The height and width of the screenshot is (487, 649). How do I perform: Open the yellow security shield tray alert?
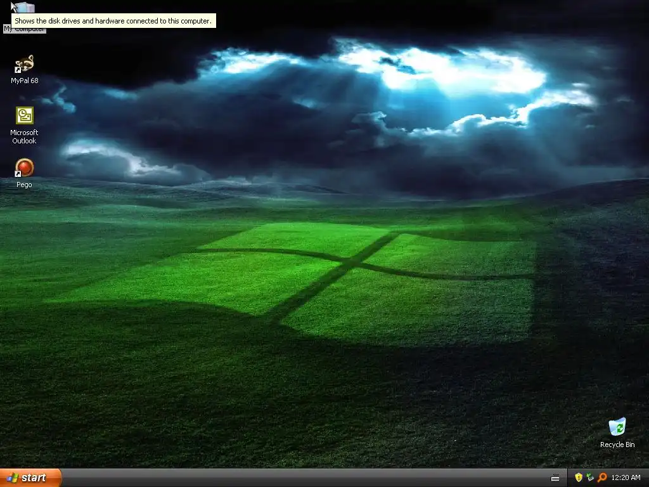(x=579, y=477)
